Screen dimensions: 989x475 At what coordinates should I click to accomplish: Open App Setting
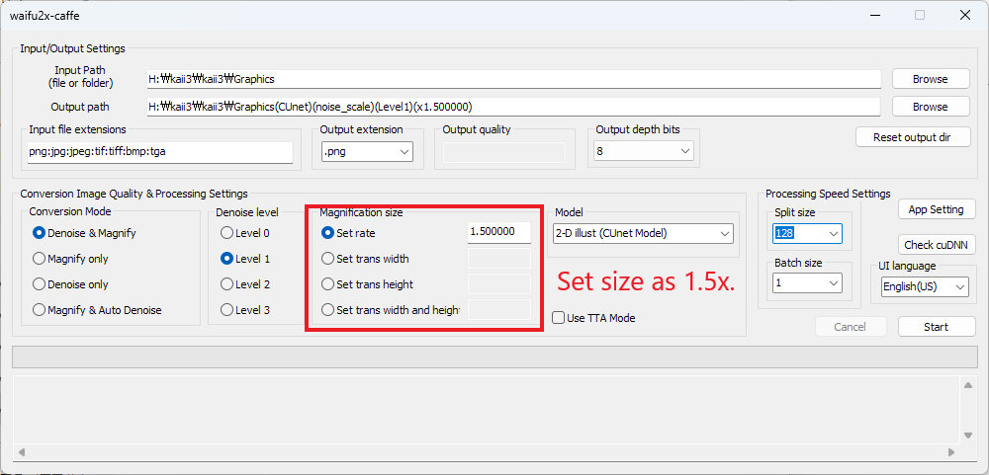tap(936, 209)
